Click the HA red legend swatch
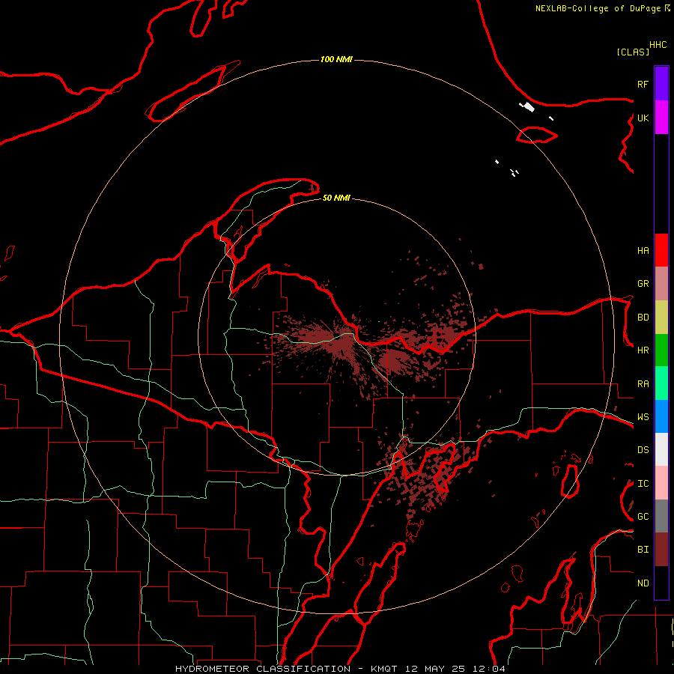Image resolution: width=674 pixels, height=674 pixels. [661, 250]
